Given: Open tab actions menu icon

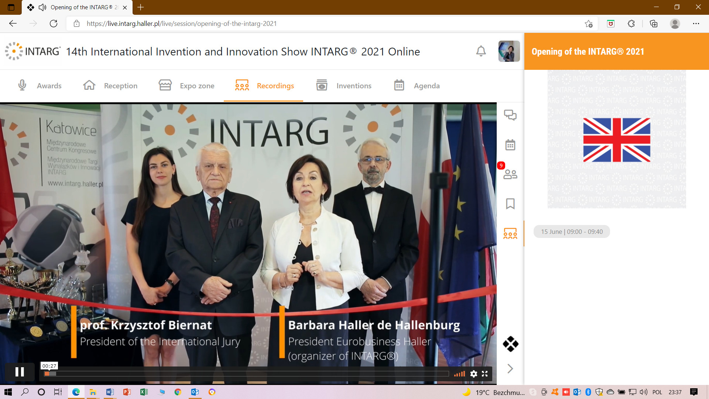Looking at the screenshot, I should click(11, 7).
